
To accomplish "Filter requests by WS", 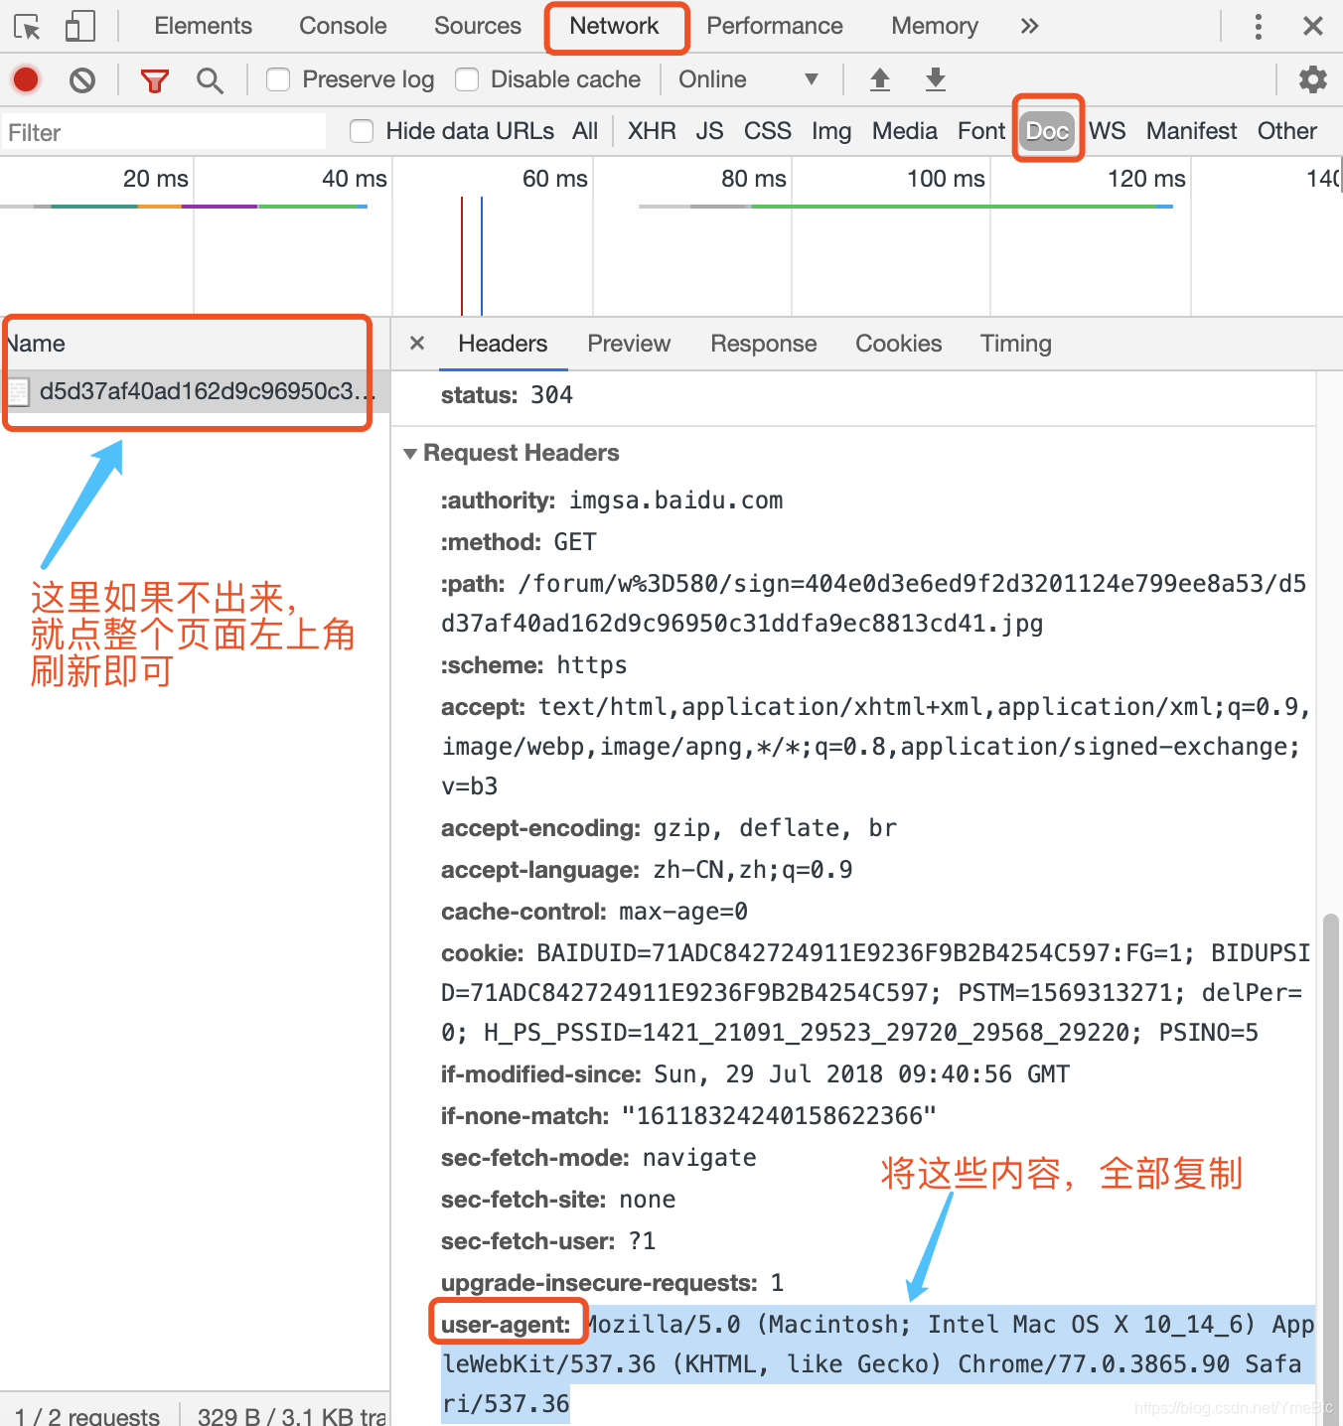I will click(1107, 131).
